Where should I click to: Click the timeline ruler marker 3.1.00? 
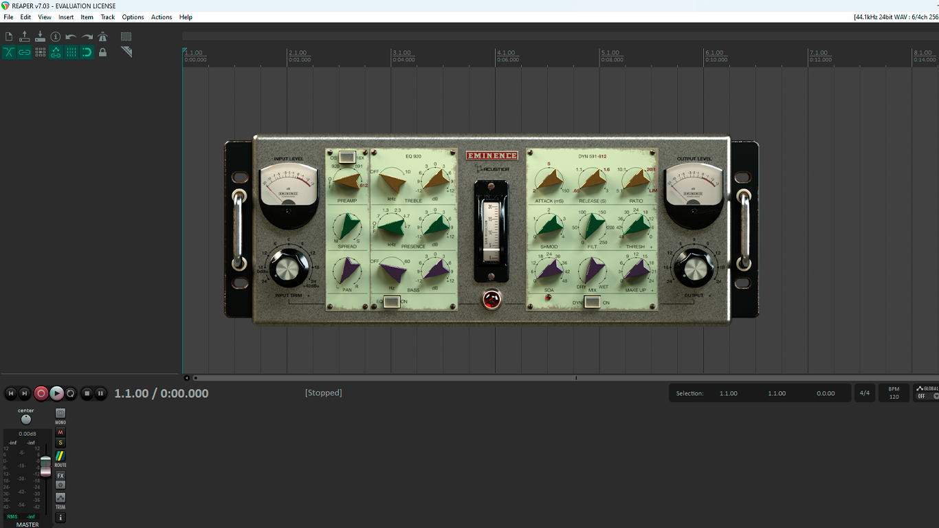pyautogui.click(x=401, y=53)
